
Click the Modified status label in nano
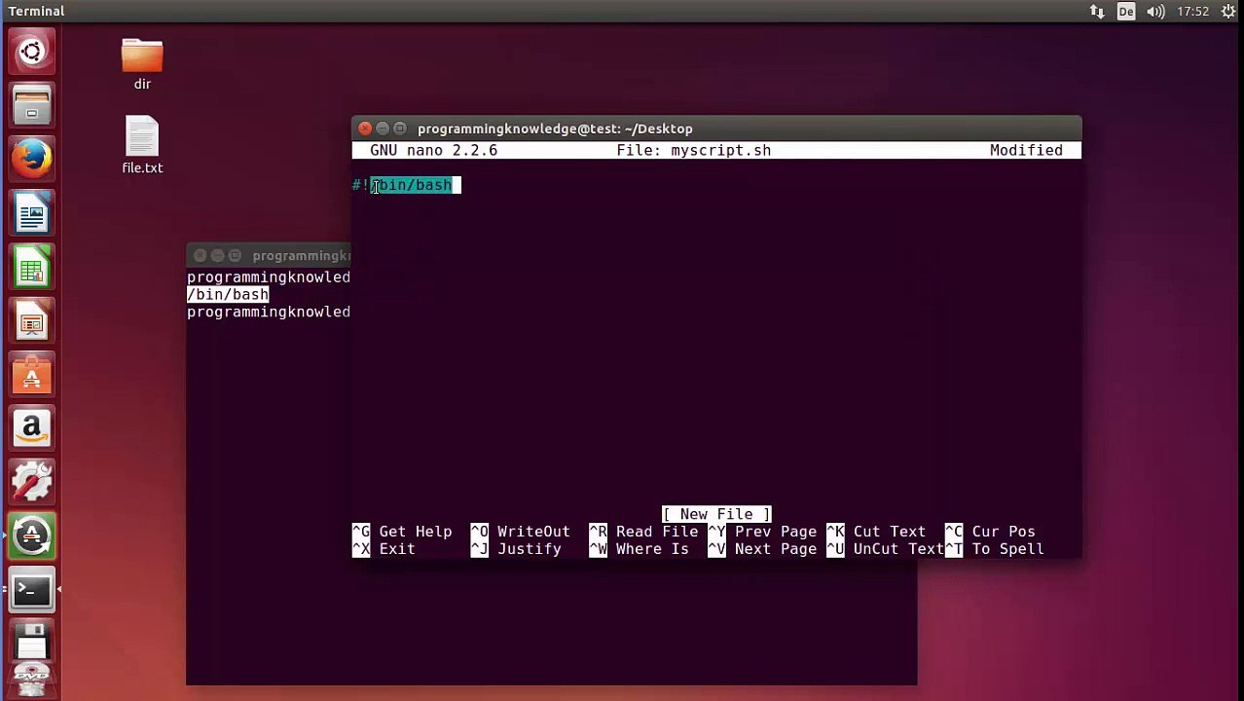click(1026, 150)
